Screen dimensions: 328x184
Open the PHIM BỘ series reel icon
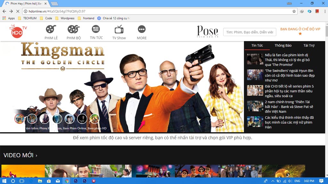click(74, 29)
